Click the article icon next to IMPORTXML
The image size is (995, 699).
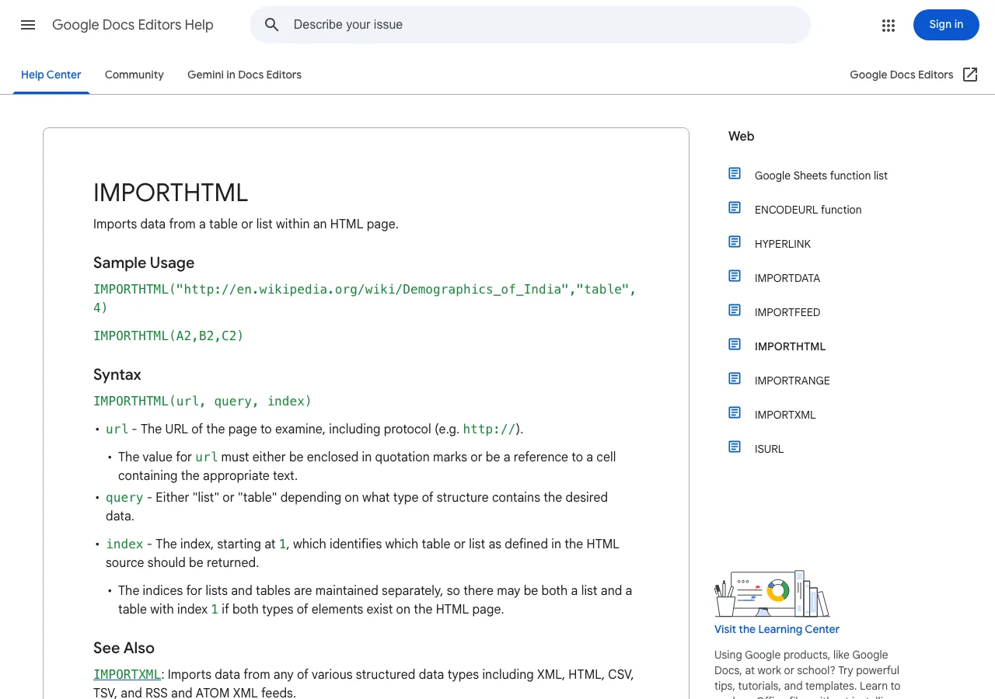735,412
